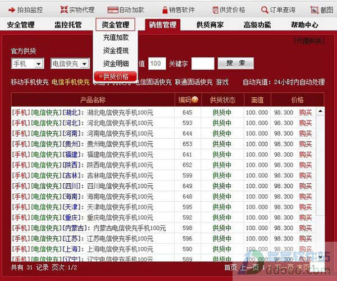Click the 截图 screenshot icon
The image size is (337, 281).
[315, 10]
